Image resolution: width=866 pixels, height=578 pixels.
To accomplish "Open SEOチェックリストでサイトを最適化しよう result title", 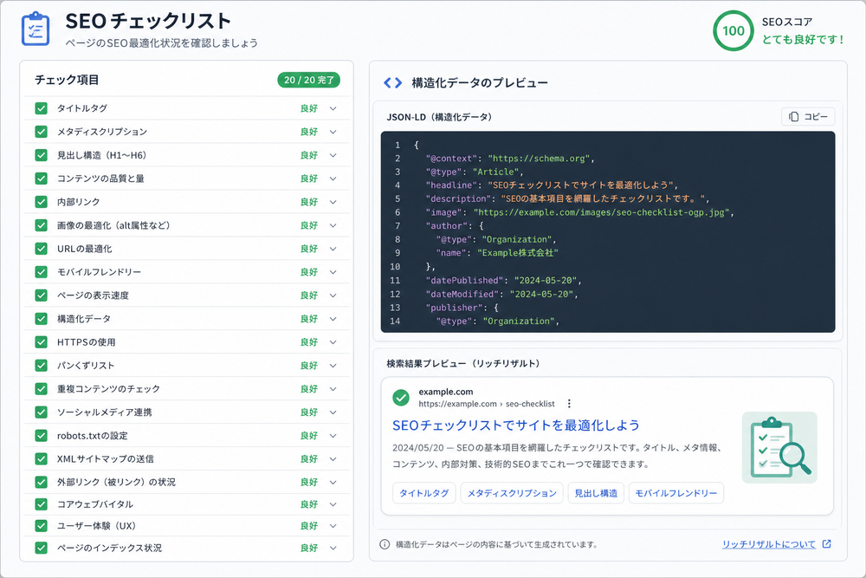I will click(516, 425).
